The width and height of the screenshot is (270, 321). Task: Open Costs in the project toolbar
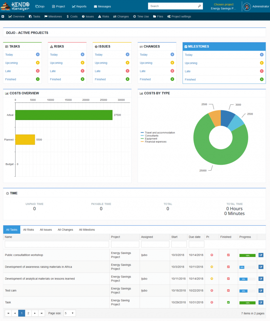[72, 17]
